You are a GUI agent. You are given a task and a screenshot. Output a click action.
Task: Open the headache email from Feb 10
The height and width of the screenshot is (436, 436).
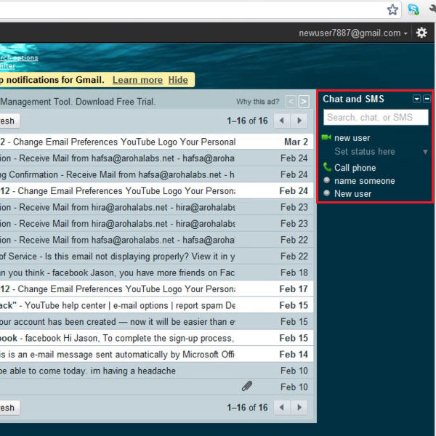[x=156, y=371]
